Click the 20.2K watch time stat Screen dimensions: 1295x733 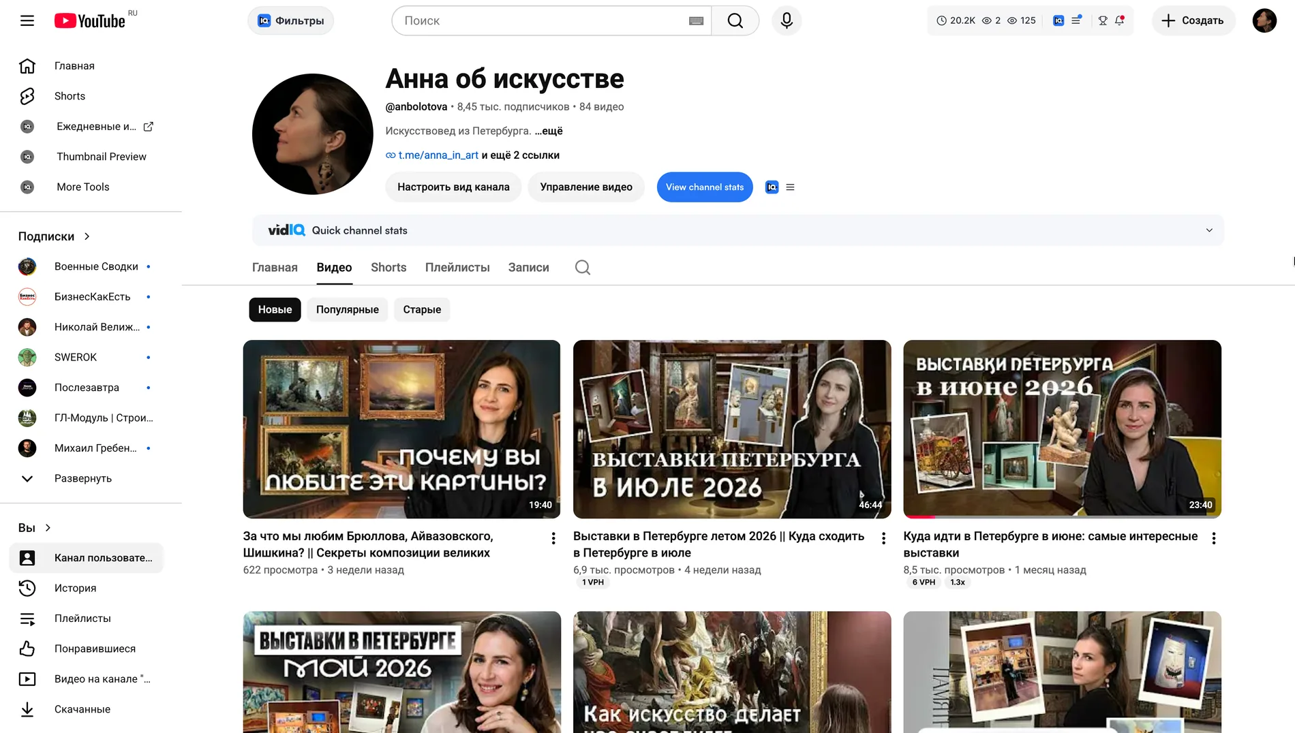tap(956, 20)
